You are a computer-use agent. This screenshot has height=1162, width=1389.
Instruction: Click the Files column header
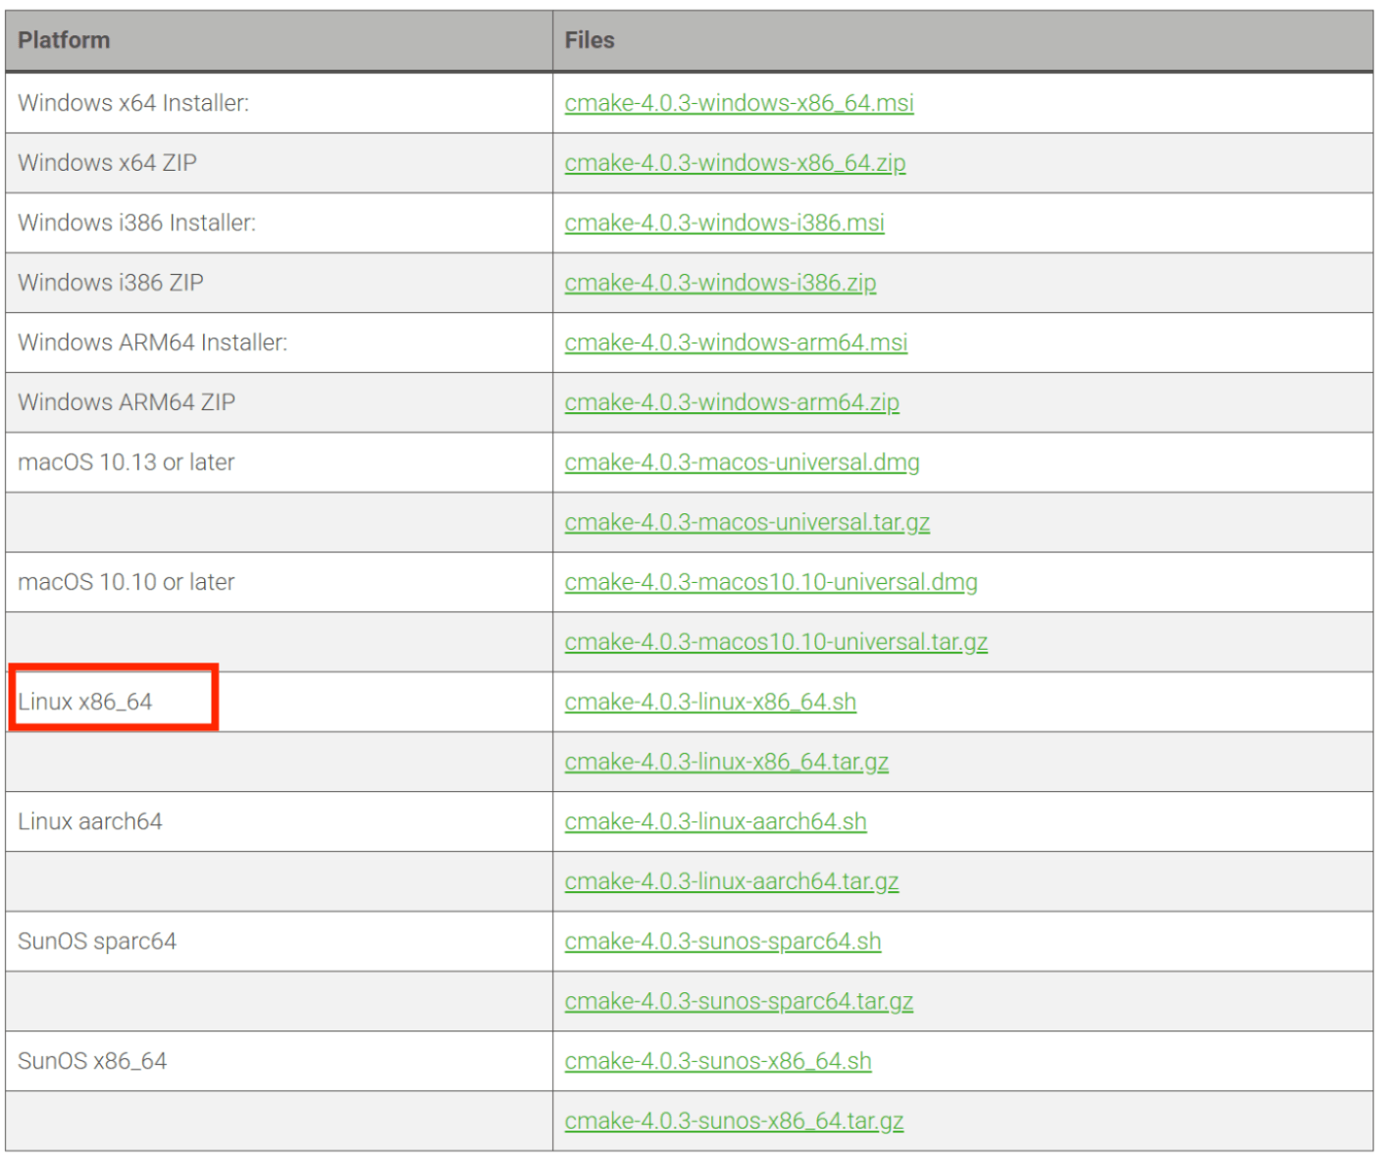point(587,40)
